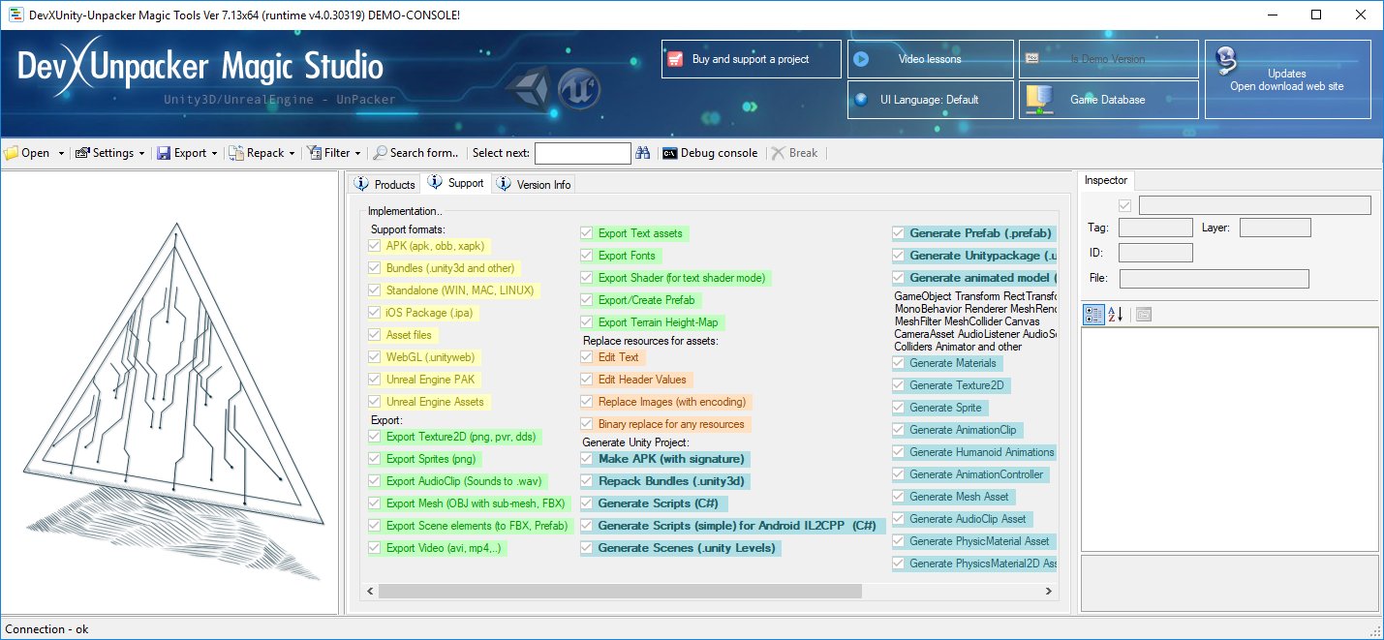Click the Search form button
The height and width of the screenshot is (640, 1384).
[x=416, y=153]
